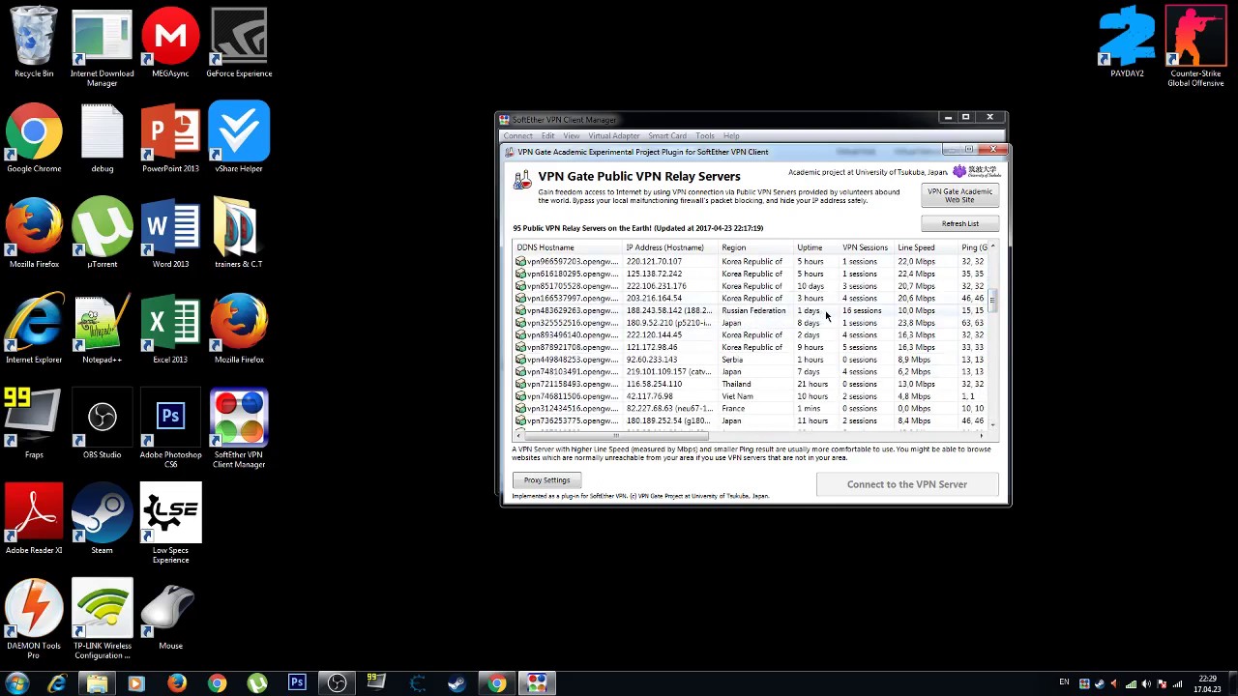
Task: Open the Tools menu in SoftEther VPN Client Manager
Action: [705, 135]
